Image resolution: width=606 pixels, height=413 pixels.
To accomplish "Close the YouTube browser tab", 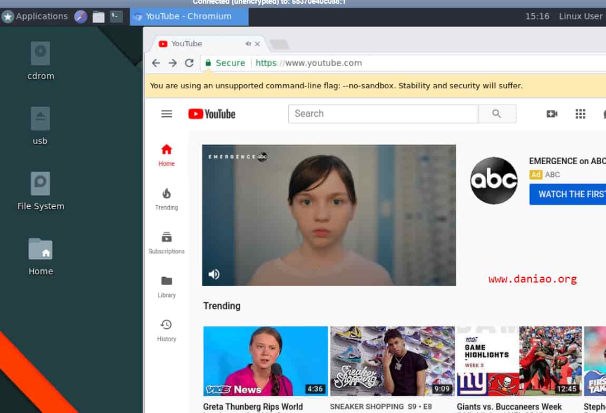I will [257, 44].
